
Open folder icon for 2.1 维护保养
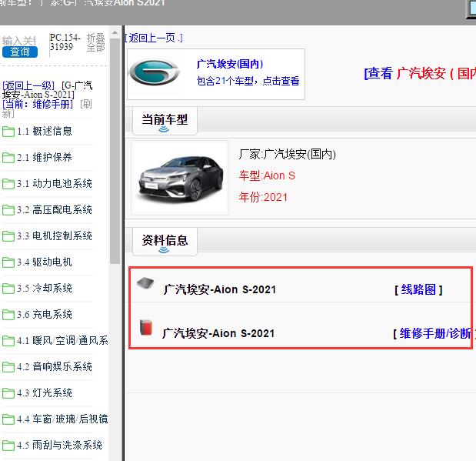8,158
